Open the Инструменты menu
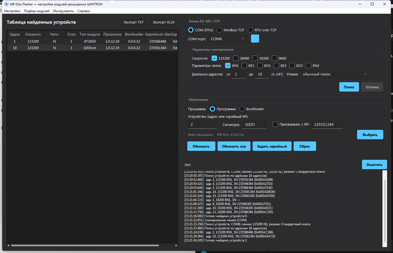The height and width of the screenshot is (253, 393). click(x=63, y=11)
